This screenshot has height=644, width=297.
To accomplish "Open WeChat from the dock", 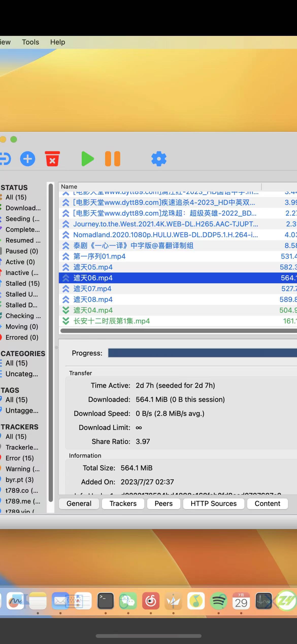I will tap(128, 601).
